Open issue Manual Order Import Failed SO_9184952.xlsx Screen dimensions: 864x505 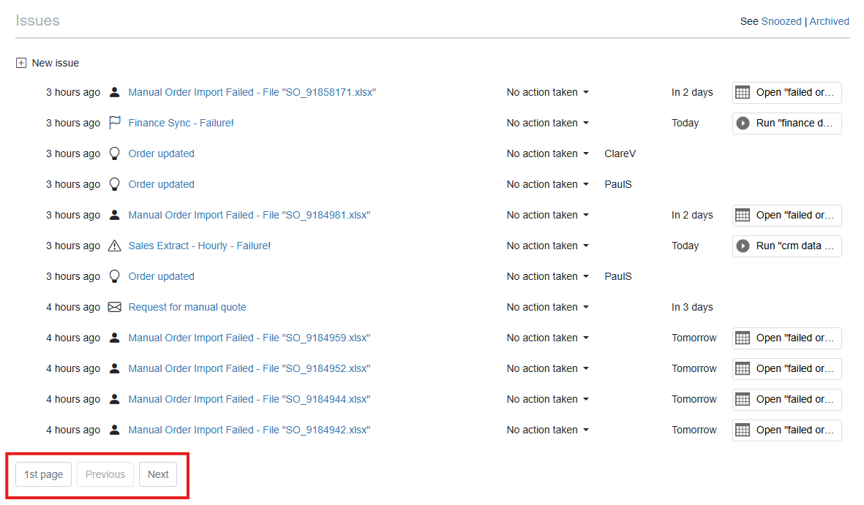click(x=249, y=368)
